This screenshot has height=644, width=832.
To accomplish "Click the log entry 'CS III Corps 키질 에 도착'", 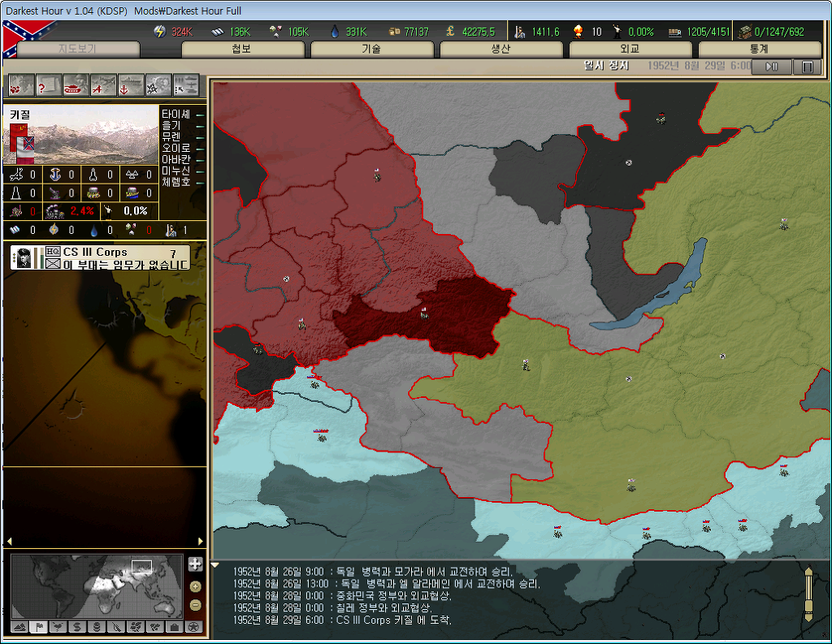I will [x=394, y=620].
